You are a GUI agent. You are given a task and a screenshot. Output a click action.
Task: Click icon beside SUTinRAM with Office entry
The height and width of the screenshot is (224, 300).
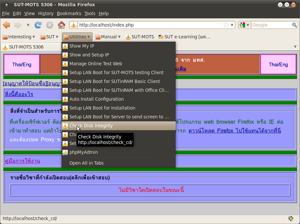(65, 91)
